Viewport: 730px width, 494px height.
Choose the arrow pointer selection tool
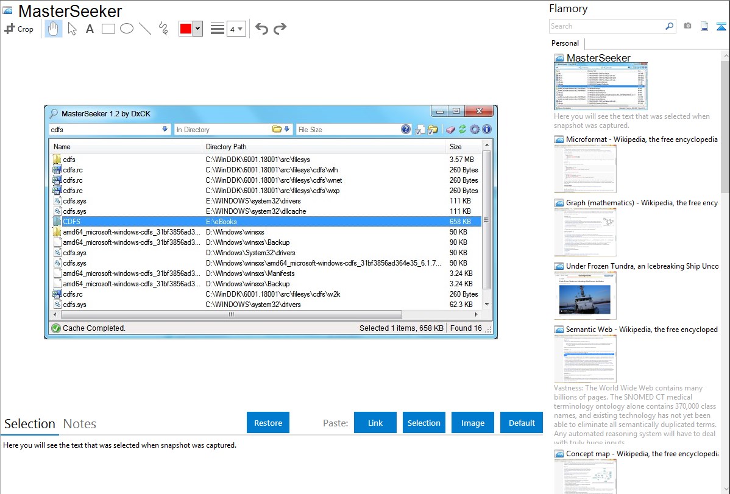coord(72,29)
